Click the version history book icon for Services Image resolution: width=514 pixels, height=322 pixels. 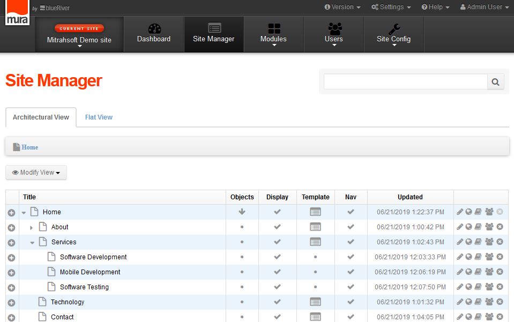click(478, 242)
